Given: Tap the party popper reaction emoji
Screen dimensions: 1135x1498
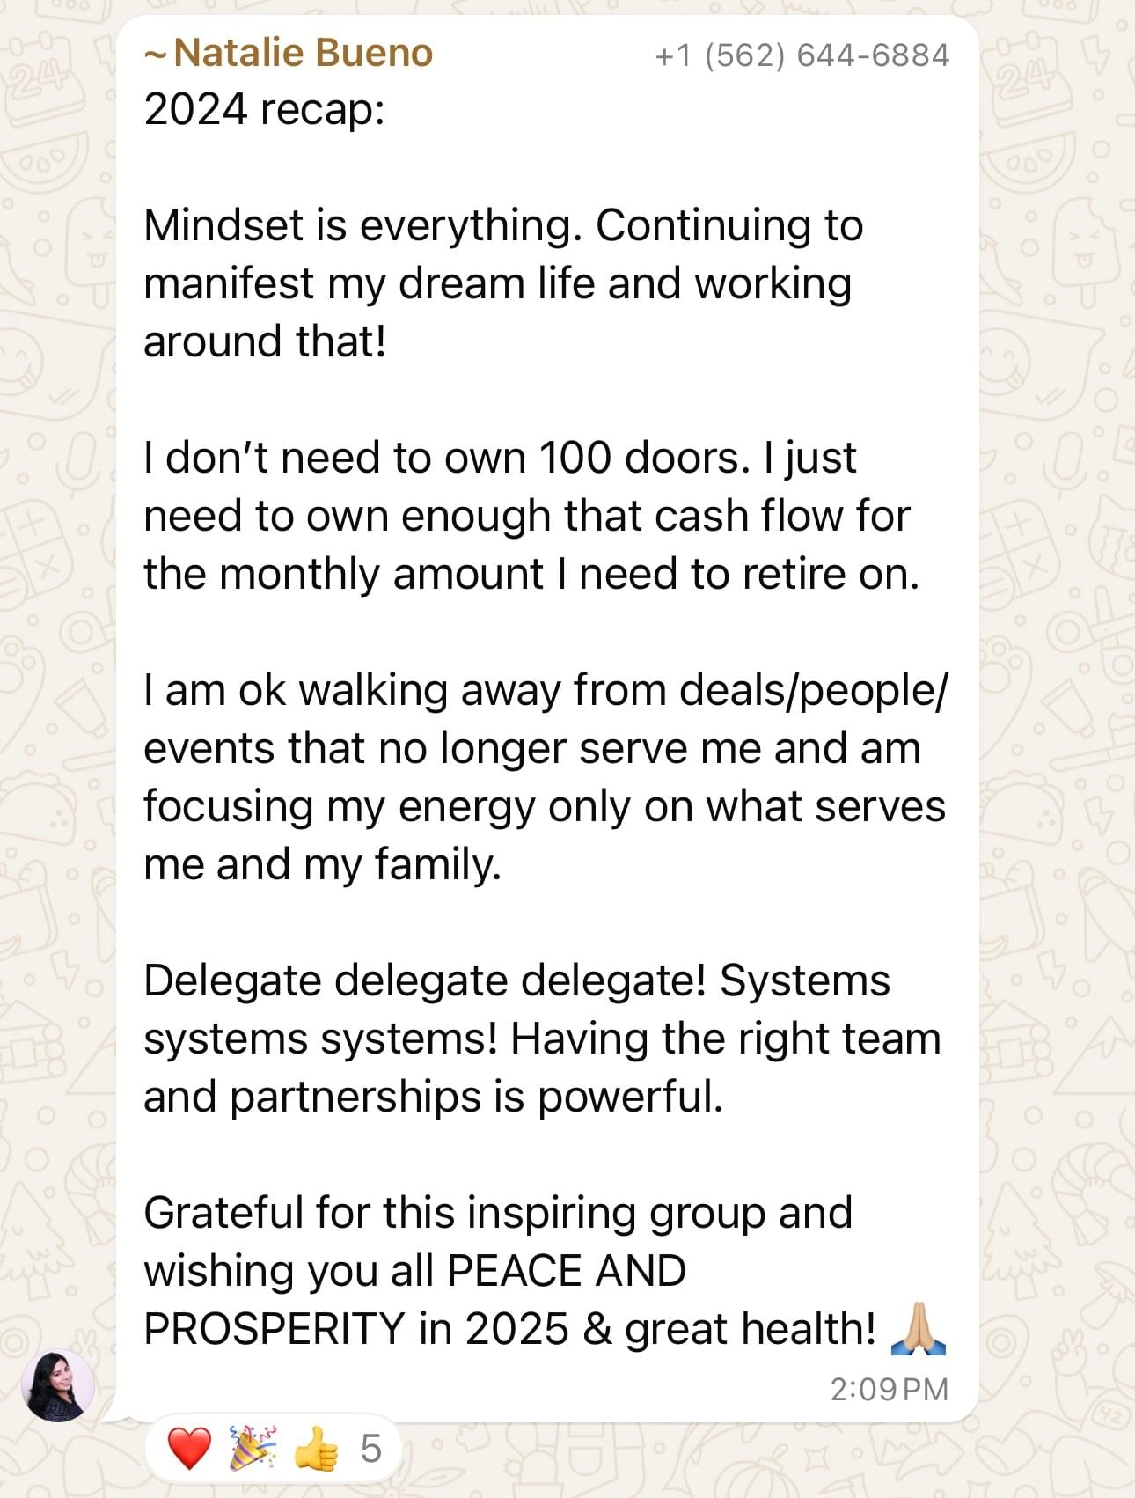Looking at the screenshot, I should click(253, 1449).
